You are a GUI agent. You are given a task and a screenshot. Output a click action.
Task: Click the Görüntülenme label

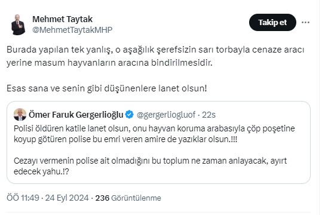[136, 198]
